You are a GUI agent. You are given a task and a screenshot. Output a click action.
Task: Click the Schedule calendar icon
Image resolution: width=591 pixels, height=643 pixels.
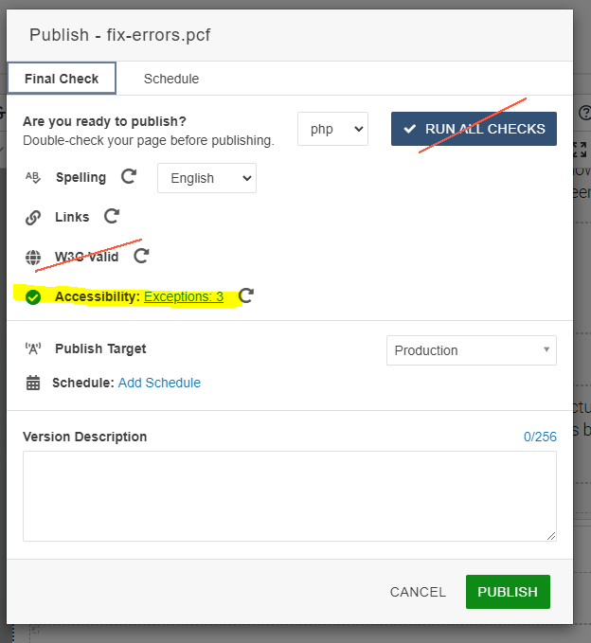(33, 383)
